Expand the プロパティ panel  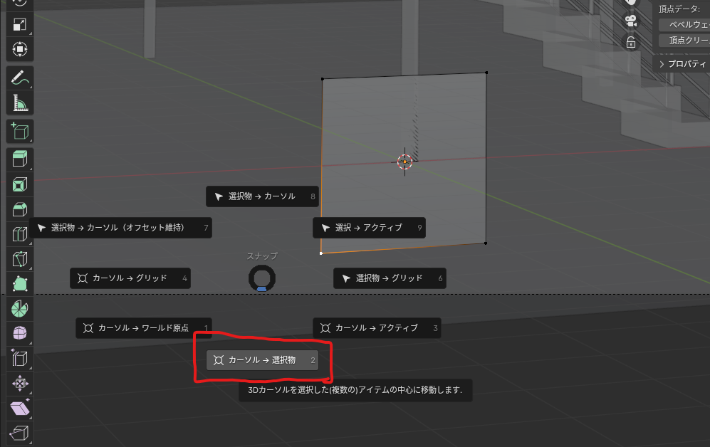click(x=682, y=64)
